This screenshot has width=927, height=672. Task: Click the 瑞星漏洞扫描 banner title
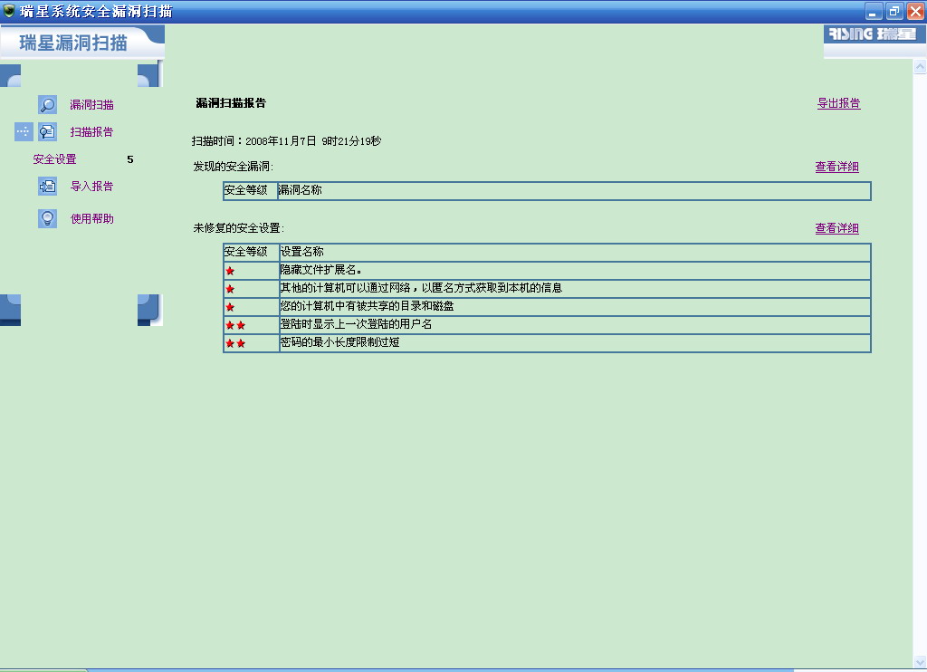pos(73,43)
